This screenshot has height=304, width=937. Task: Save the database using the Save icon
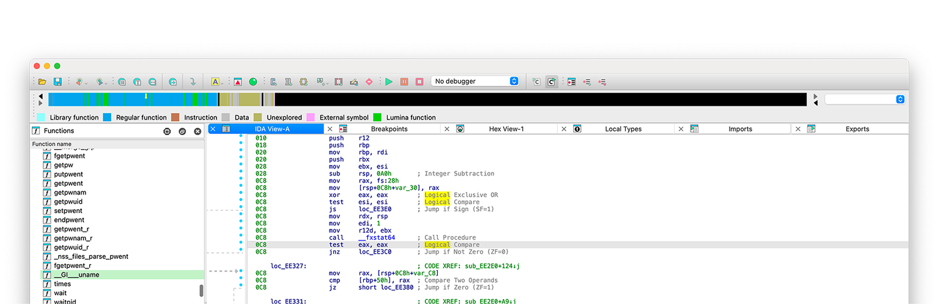pyautogui.click(x=58, y=81)
